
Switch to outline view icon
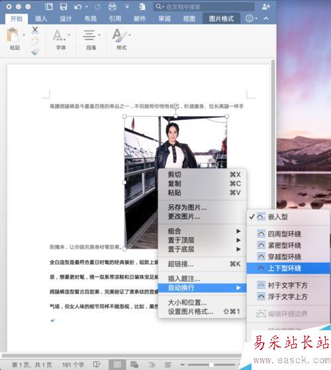[151, 365]
